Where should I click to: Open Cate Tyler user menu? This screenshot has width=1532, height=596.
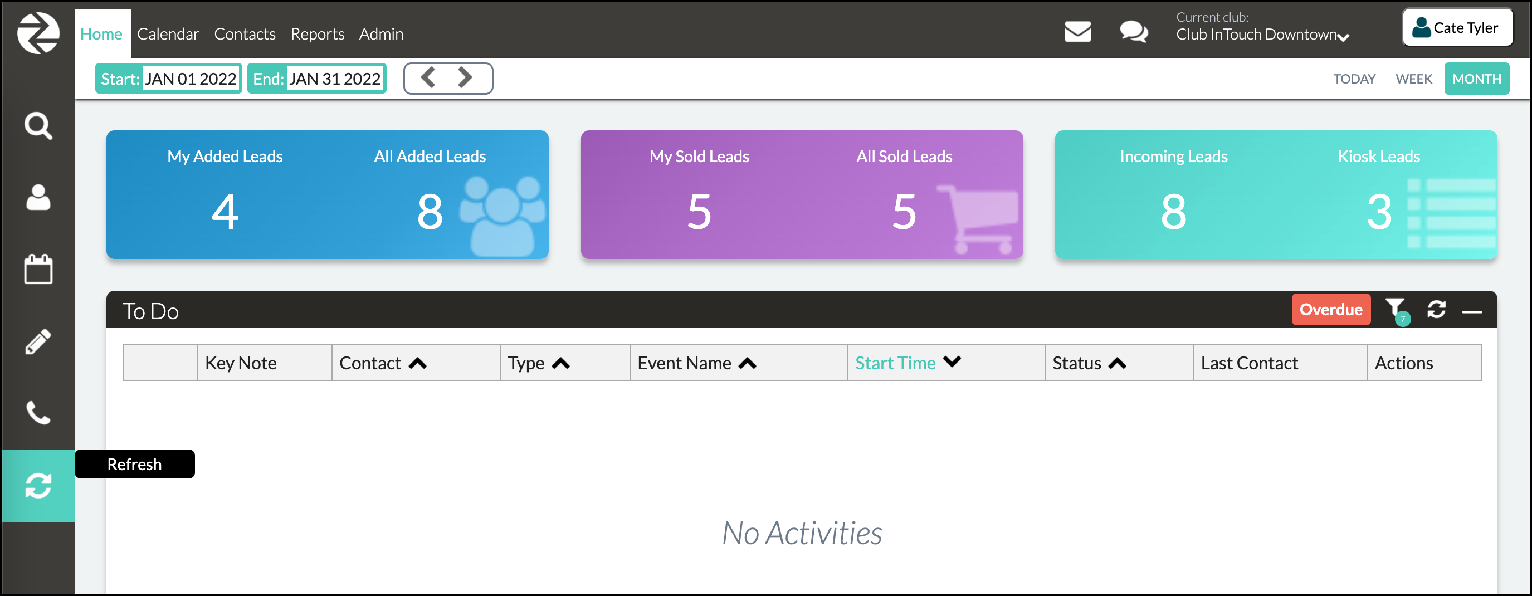click(1458, 27)
